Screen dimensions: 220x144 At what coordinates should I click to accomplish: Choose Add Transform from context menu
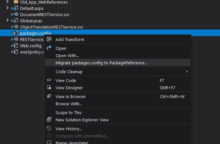coord(118,39)
